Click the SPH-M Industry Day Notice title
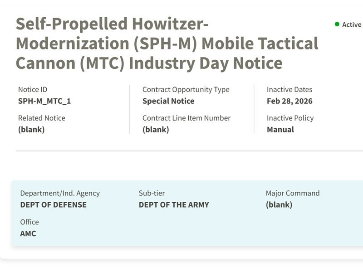This screenshot has height=272, width=363. [x=167, y=44]
